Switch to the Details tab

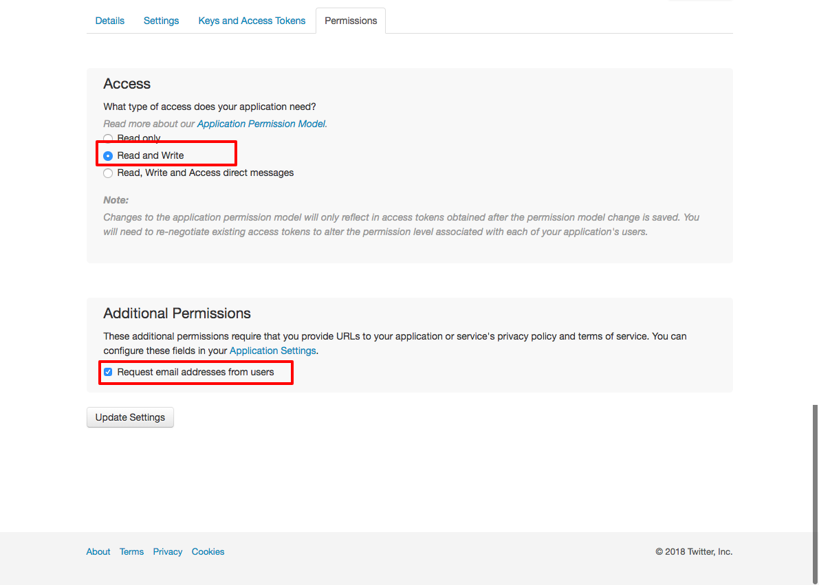pyautogui.click(x=109, y=21)
